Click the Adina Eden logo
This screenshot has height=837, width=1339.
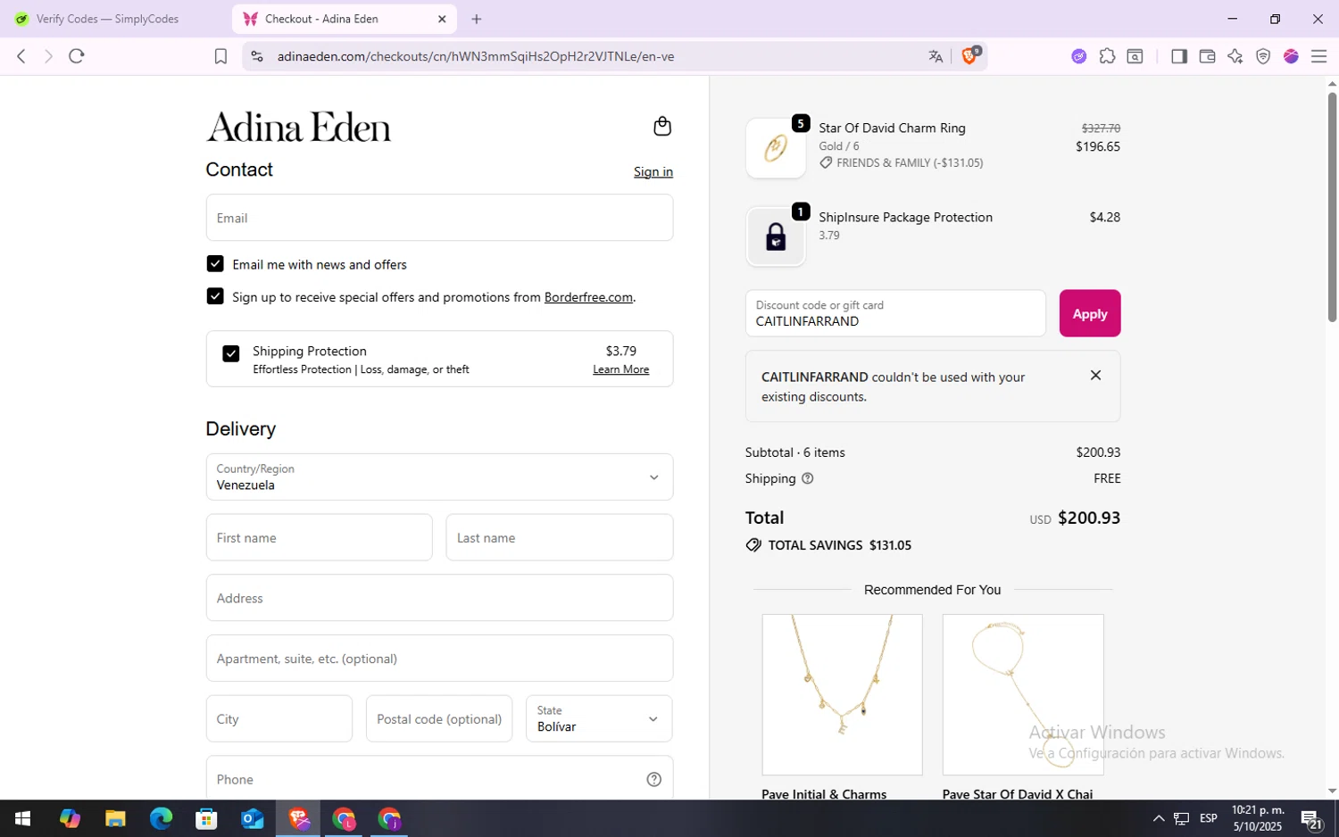(x=298, y=128)
